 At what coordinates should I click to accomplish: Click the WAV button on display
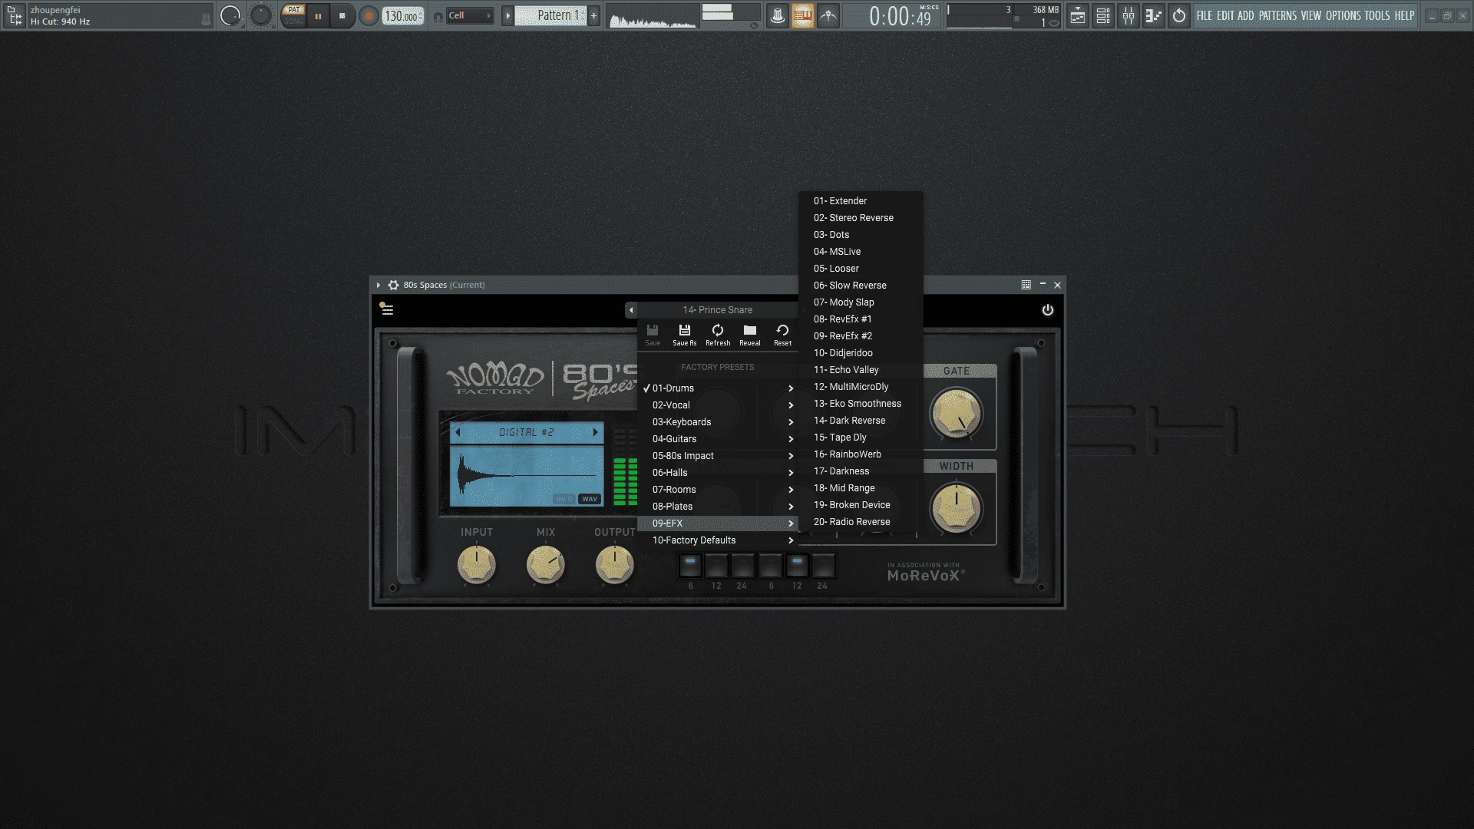(590, 499)
